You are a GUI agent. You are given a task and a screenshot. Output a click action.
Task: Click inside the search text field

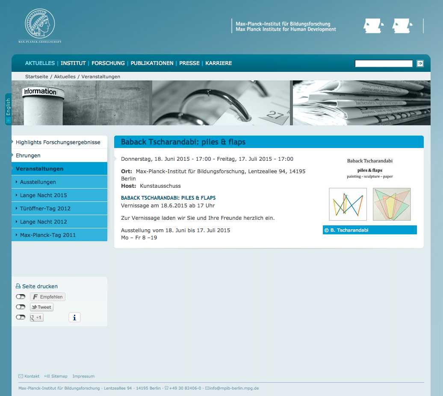(384, 64)
